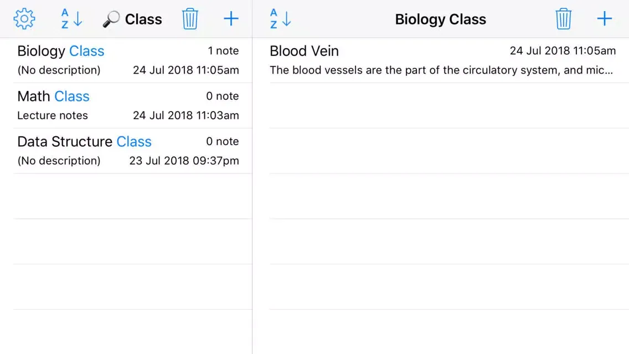Click Math Class 0 note count
629x354 pixels.
[x=222, y=96]
